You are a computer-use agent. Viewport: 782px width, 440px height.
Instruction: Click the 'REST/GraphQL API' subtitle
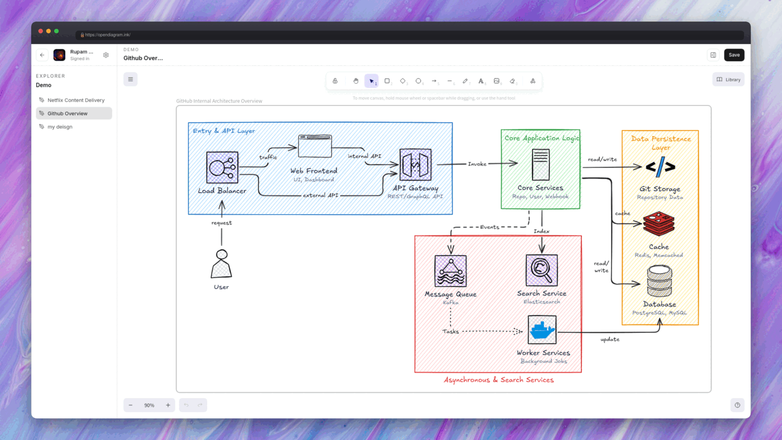[415, 197]
